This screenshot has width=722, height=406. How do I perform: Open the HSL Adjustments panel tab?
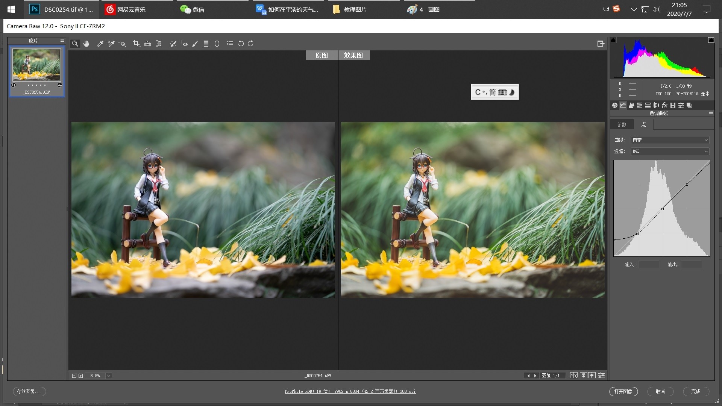click(640, 105)
